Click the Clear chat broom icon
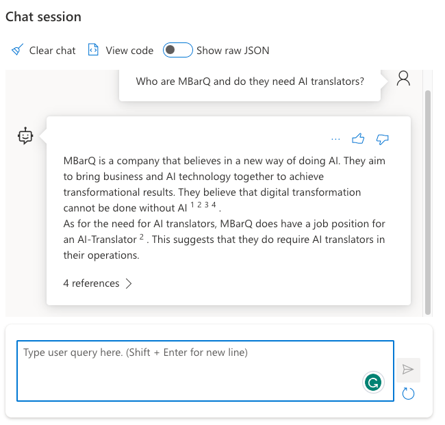 tap(18, 50)
